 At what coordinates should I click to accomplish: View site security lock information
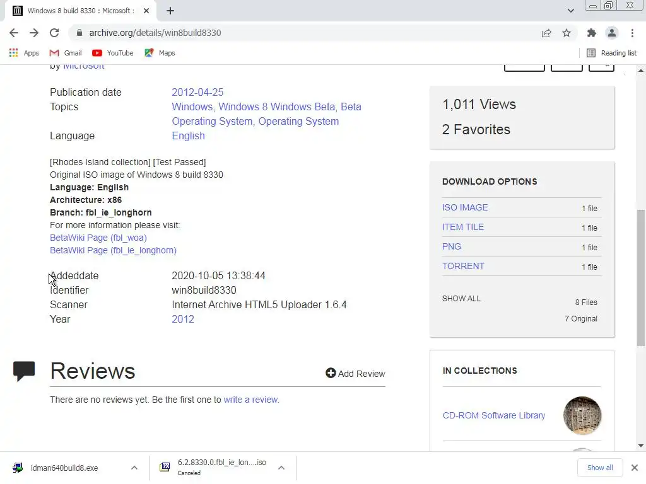(x=79, y=33)
